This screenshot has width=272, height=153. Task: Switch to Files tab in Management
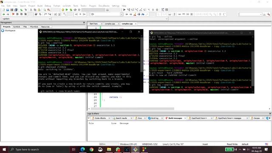point(25,27)
